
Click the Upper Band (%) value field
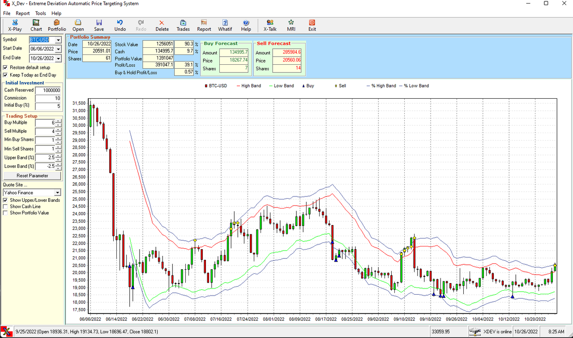45,158
